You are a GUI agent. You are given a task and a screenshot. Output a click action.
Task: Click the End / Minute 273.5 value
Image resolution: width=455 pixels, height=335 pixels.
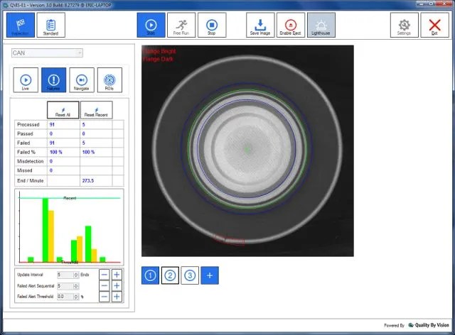coord(88,180)
